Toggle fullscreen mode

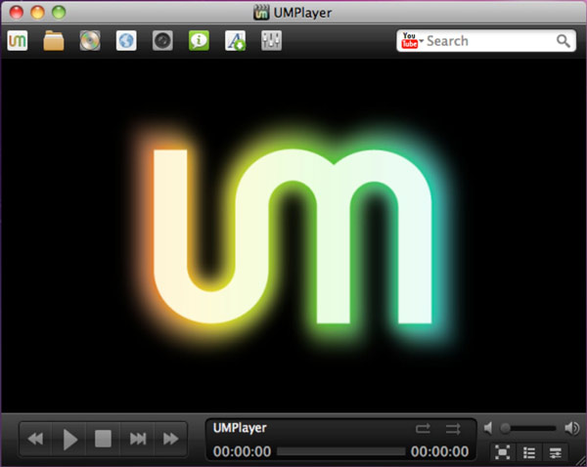click(503, 452)
